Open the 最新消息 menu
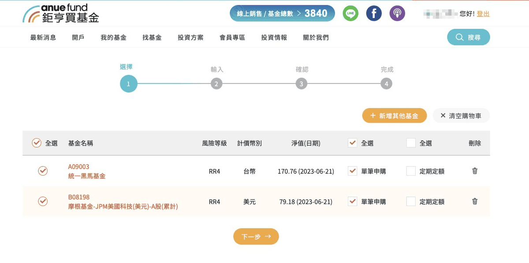The image size is (529, 263). (43, 38)
